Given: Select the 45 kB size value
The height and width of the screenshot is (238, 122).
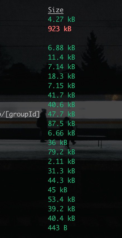Looking at the screenshot, I should [57, 190].
